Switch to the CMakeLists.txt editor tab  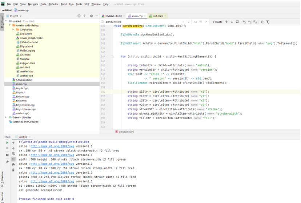tap(113, 16)
